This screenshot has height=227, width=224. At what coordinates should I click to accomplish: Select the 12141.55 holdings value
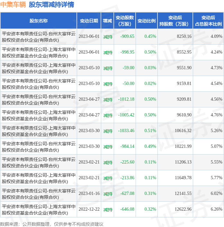tap(183, 193)
